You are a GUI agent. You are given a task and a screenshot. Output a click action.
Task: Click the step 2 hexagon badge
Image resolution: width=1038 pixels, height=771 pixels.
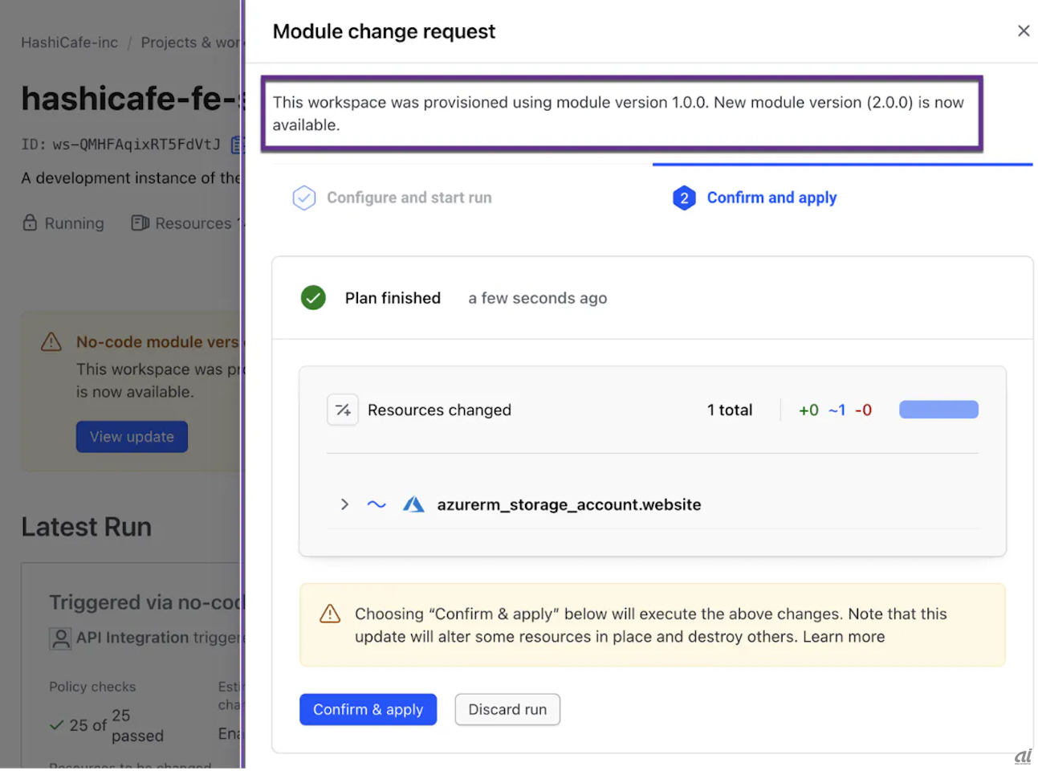[684, 198]
